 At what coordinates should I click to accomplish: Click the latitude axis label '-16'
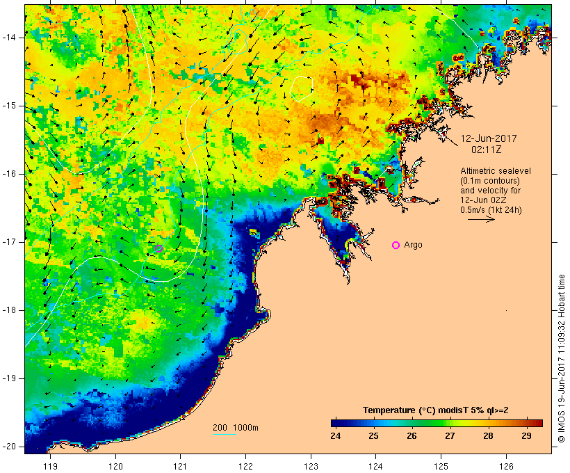[x=9, y=174]
